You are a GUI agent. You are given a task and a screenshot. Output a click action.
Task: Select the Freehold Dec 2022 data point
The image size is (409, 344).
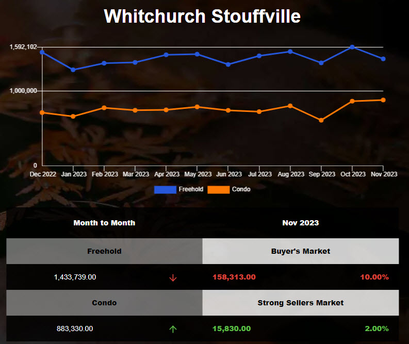(42, 52)
